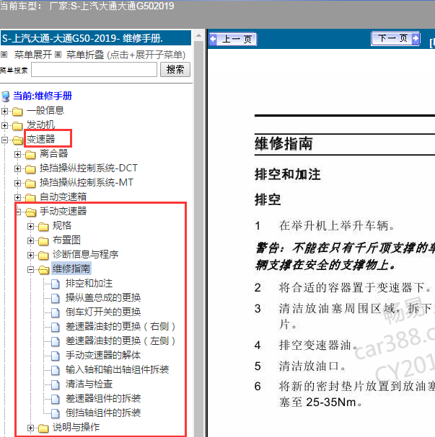Select the 手动变速器 folder label
435x437 pixels.
coord(63,211)
